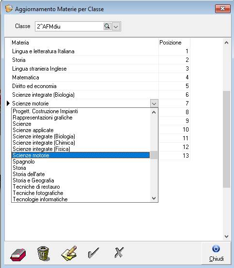Click the main grid scrollbar down arrow
The width and height of the screenshot is (234, 268).
pyautogui.click(x=226, y=237)
